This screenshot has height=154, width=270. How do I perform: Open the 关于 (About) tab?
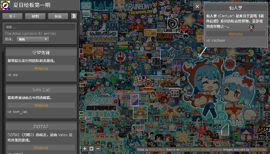click(12, 16)
